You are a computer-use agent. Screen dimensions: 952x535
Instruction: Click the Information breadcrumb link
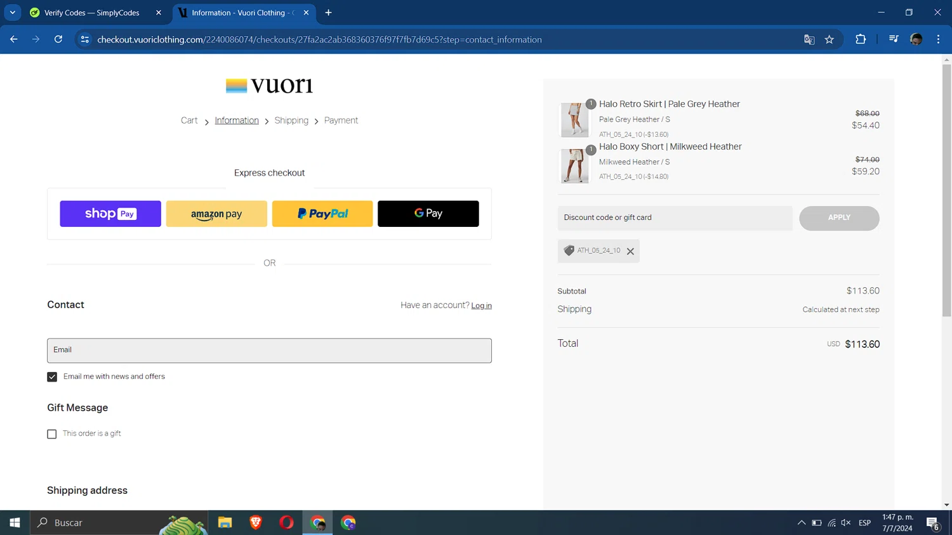237,120
